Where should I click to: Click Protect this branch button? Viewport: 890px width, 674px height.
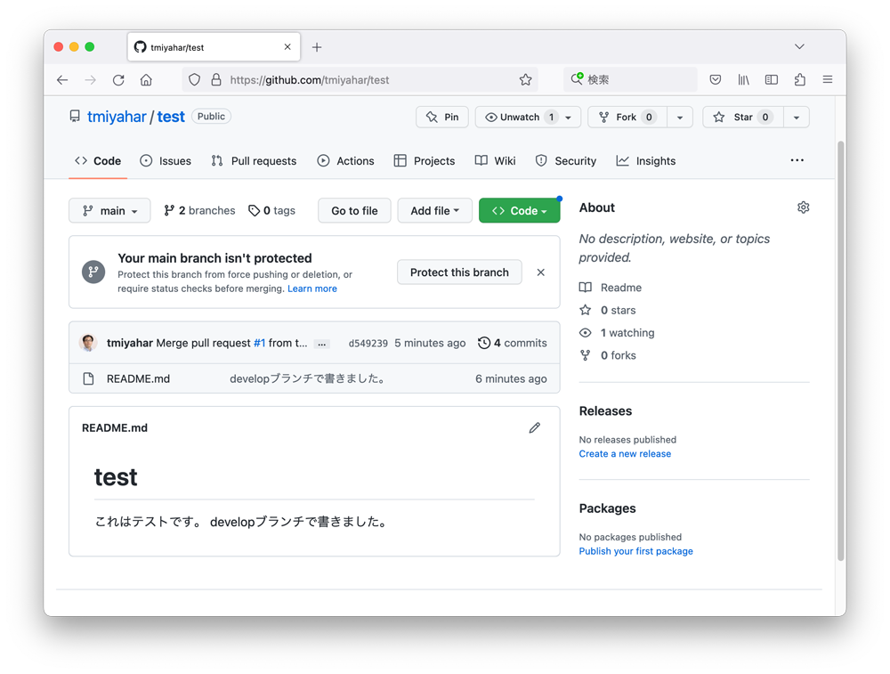click(x=459, y=272)
